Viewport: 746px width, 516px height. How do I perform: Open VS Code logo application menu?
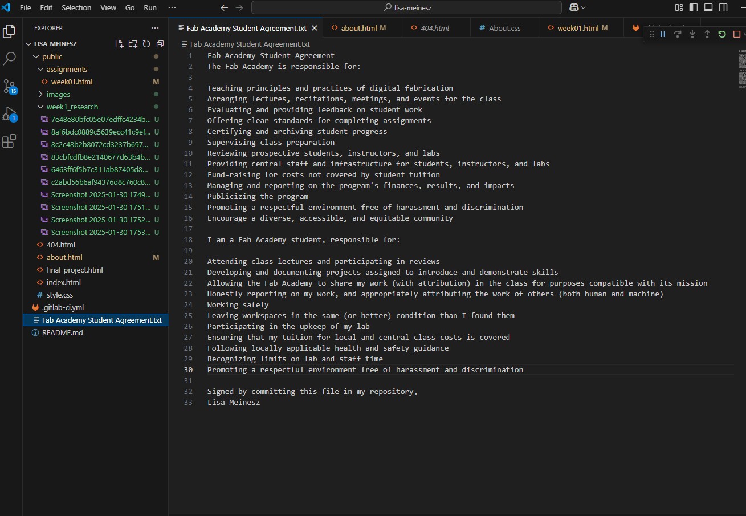pos(7,7)
